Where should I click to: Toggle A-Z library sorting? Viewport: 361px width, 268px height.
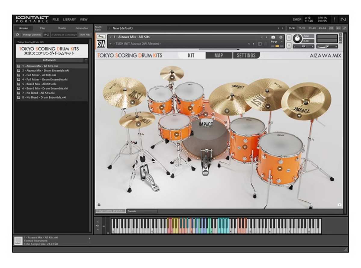tap(47, 35)
